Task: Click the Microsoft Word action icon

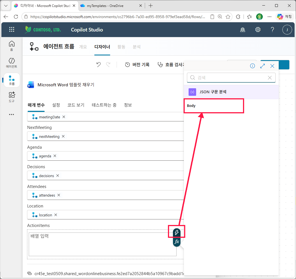Action: tap(31, 85)
